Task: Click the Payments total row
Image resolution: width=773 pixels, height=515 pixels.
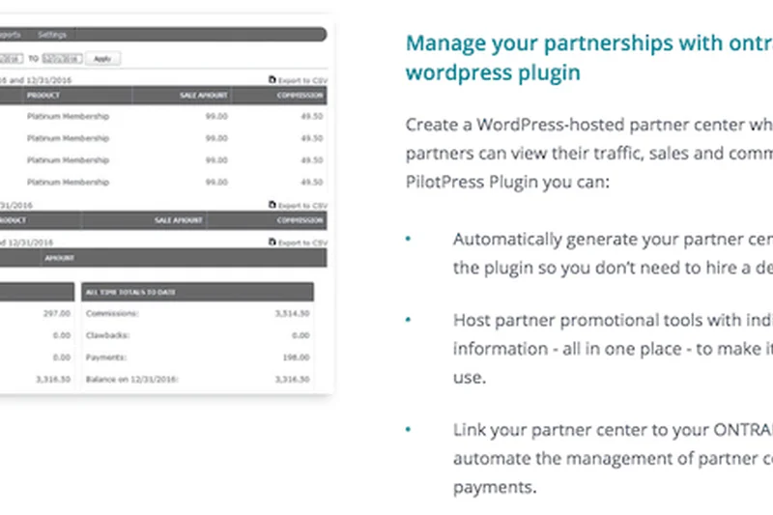Action: click(x=198, y=358)
